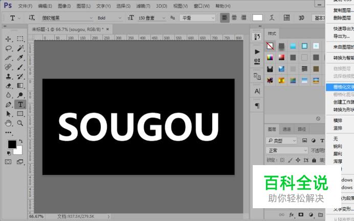Switch to the 路径 tab

(302, 129)
